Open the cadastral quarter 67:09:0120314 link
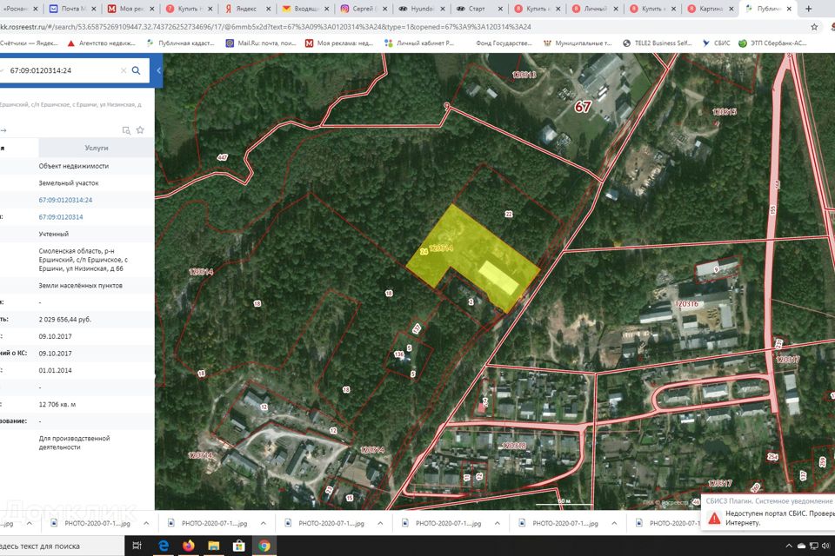This screenshot has width=835, height=556. 61,217
